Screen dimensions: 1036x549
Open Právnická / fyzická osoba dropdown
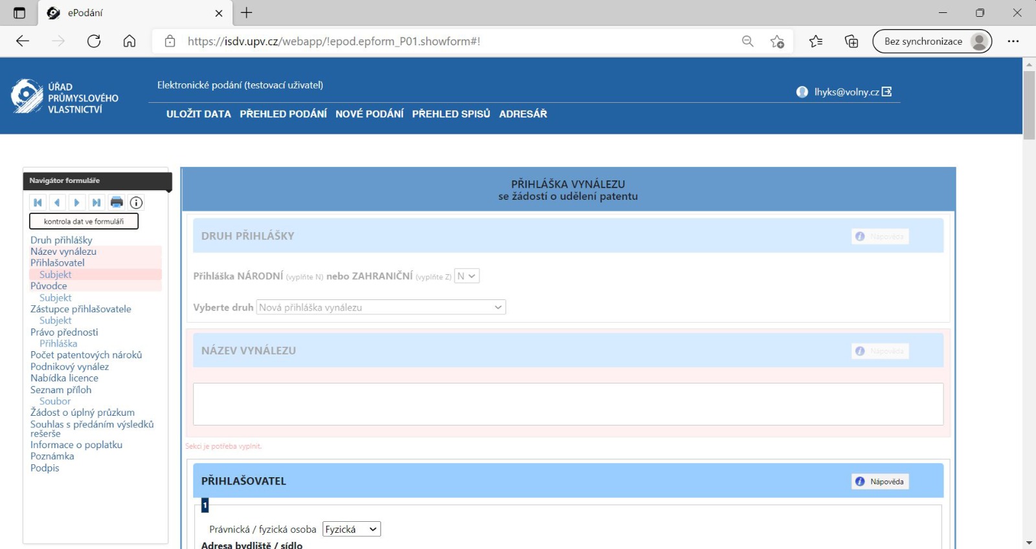click(352, 530)
